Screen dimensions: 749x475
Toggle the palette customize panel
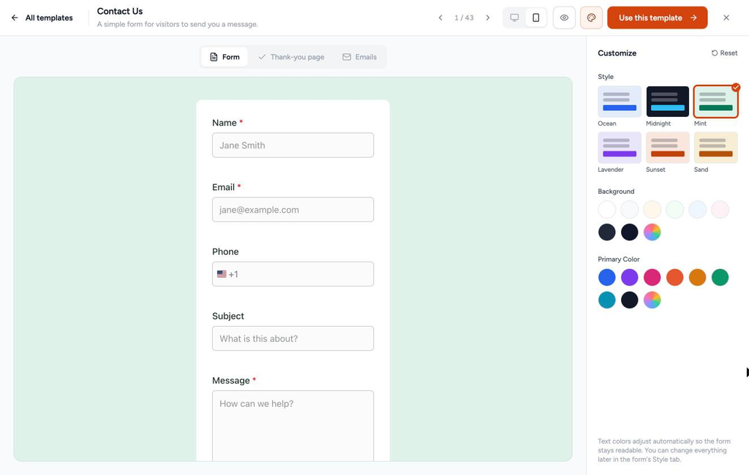tap(591, 18)
